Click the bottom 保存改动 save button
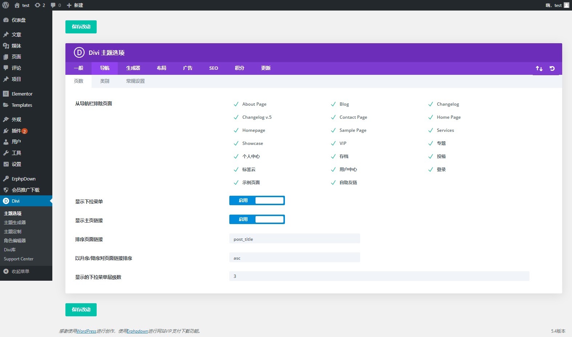572x337 pixels. (81, 310)
